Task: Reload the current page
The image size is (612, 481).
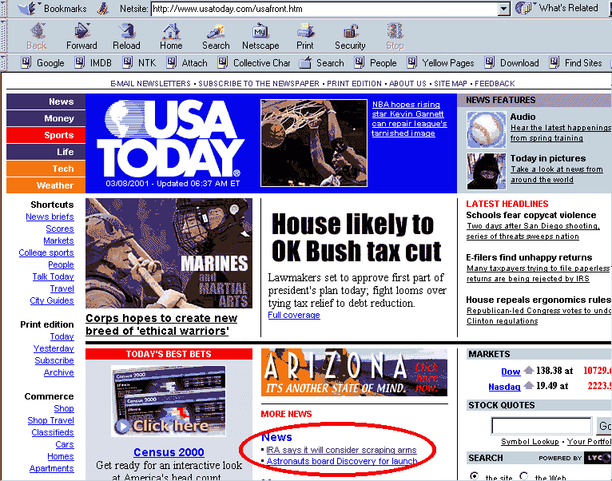Action: point(126,31)
